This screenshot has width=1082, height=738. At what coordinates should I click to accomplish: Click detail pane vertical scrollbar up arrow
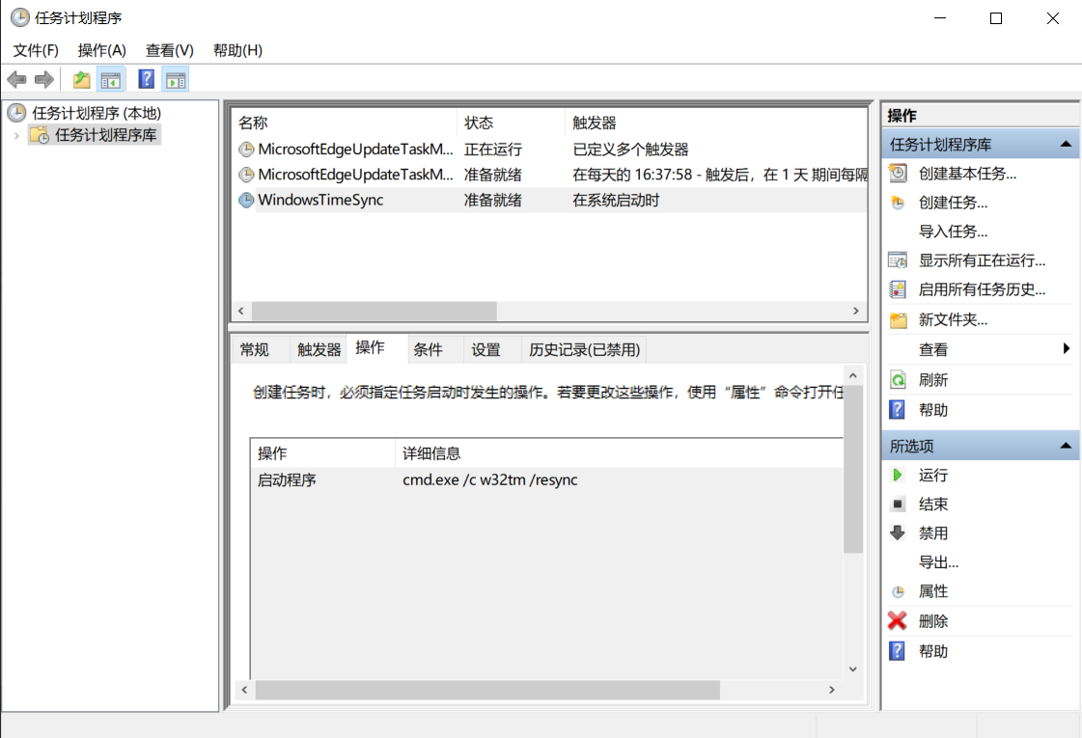point(853,376)
